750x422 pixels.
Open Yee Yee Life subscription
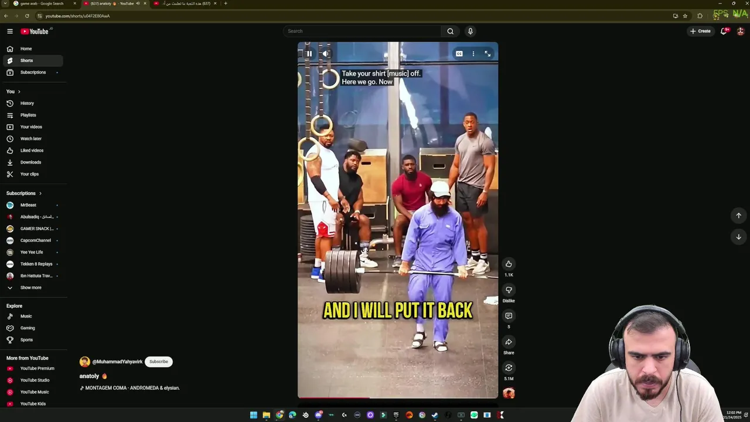[32, 252]
